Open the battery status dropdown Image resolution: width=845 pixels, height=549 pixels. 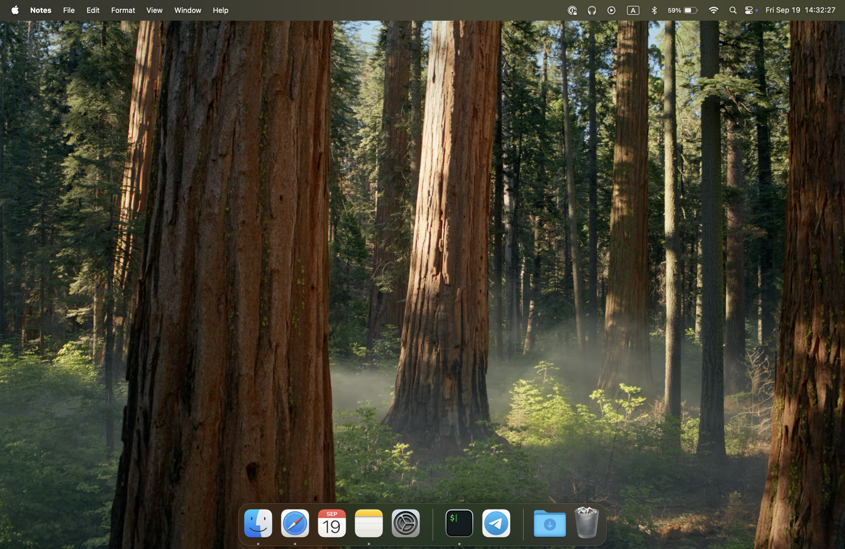click(681, 10)
